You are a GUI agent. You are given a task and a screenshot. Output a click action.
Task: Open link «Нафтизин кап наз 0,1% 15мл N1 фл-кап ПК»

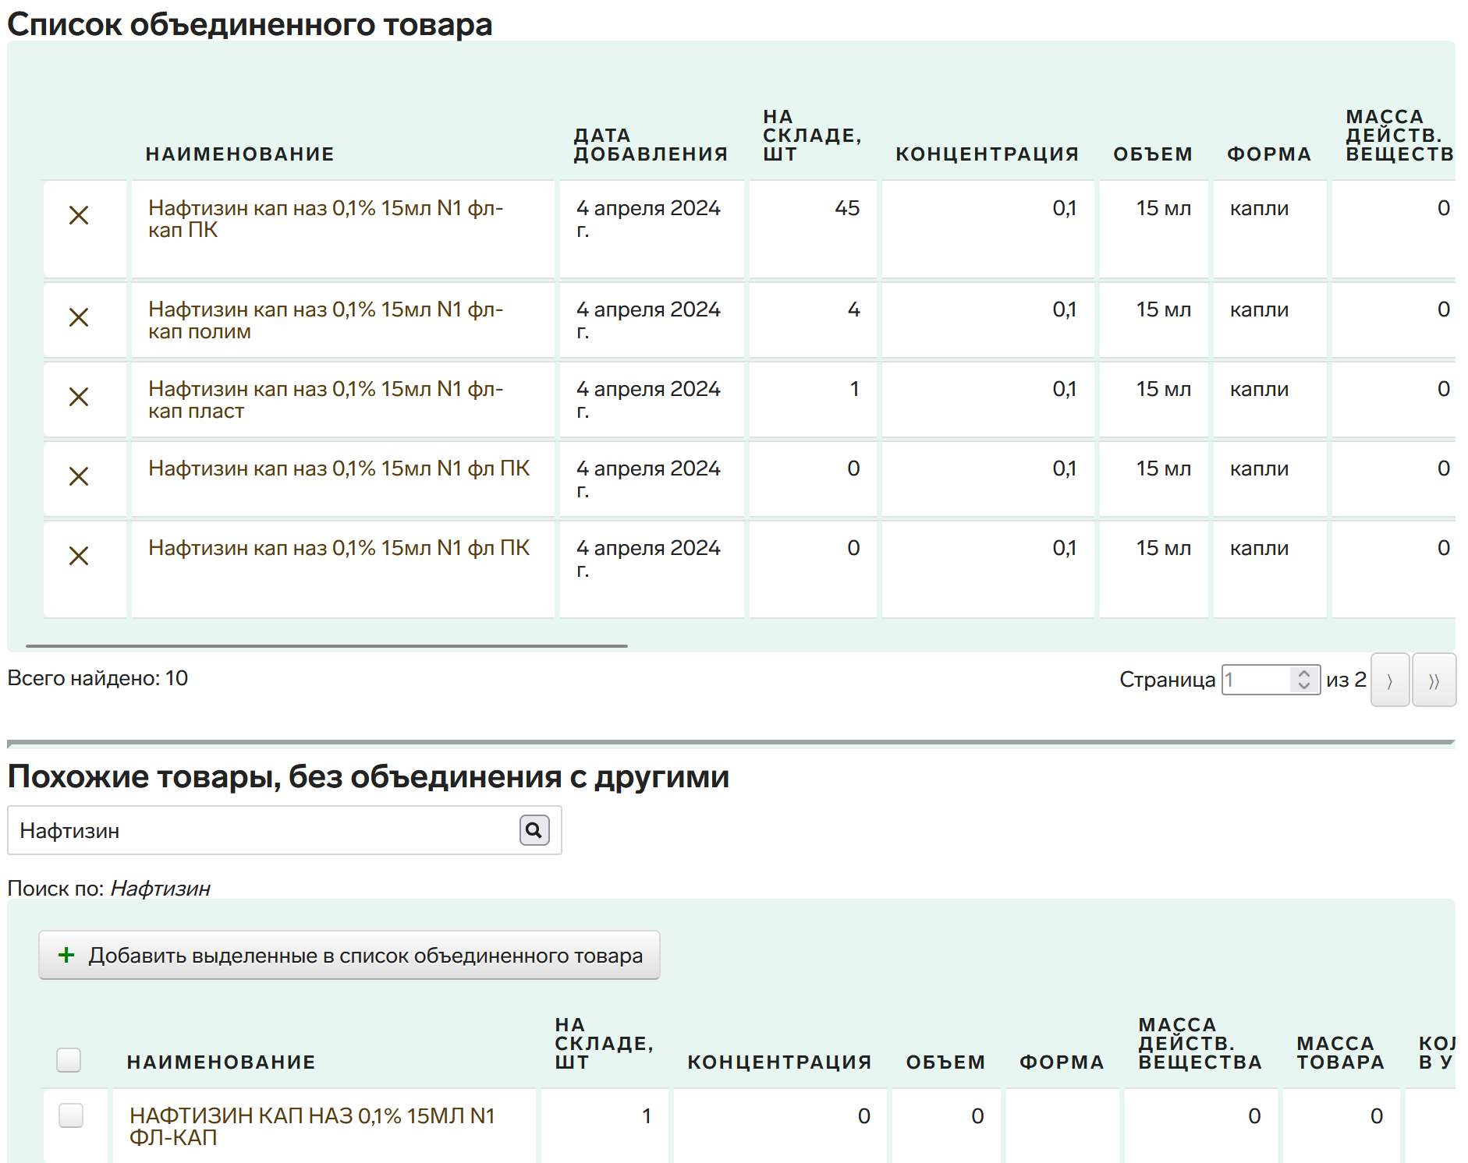(x=326, y=219)
